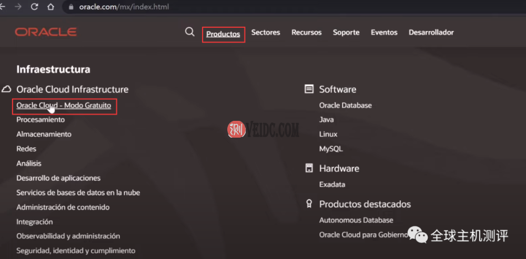Click the padlock site info icon
The image size is (526, 259).
[x=70, y=7]
